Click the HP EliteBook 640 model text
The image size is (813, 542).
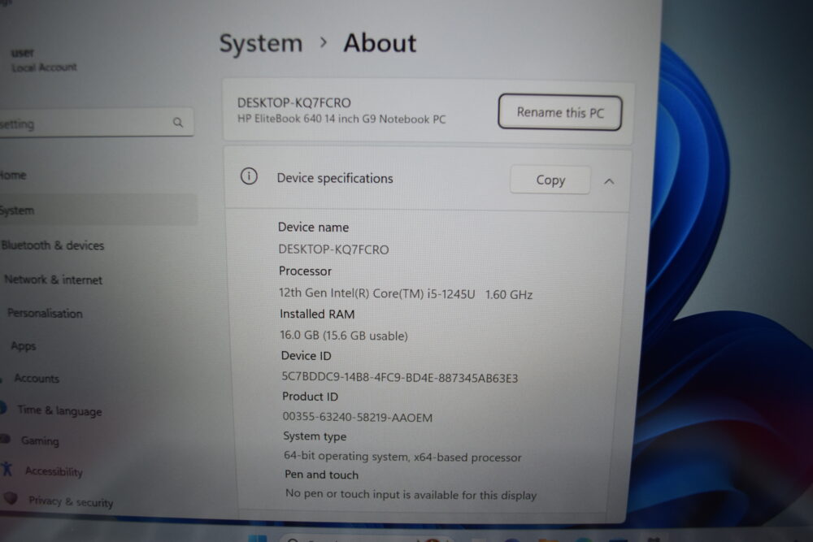click(x=341, y=119)
